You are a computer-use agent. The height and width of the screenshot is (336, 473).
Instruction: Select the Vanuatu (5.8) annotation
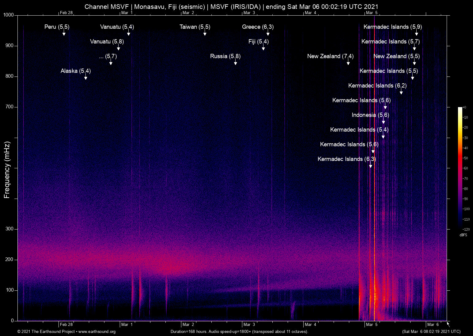click(x=107, y=42)
